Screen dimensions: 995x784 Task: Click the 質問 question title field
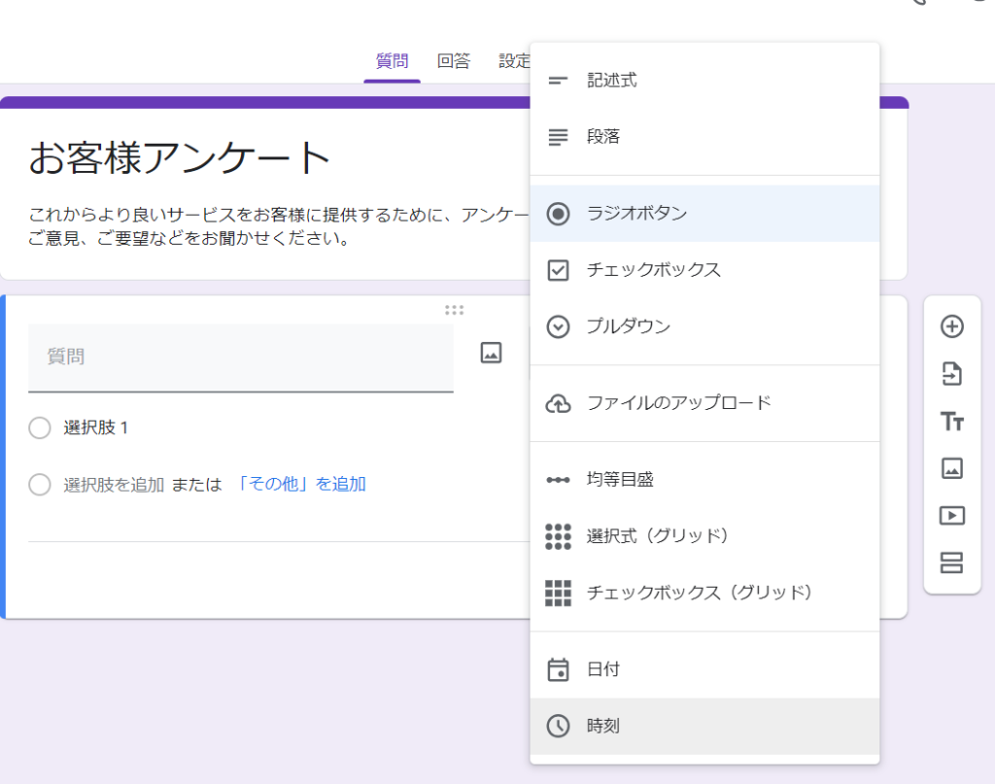pos(241,358)
